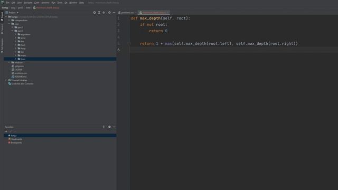
Task: Click the locate current file target icon
Action: (95, 13)
